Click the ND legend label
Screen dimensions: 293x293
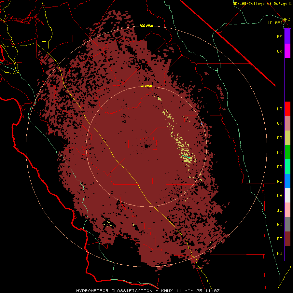[x=279, y=254]
